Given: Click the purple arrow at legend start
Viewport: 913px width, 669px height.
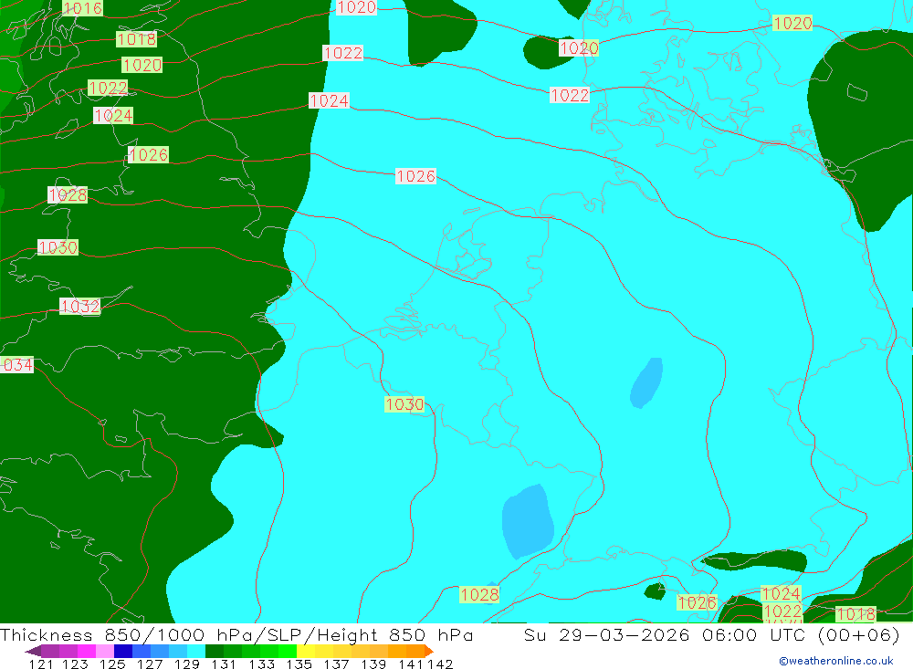Looking at the screenshot, I should (33, 651).
